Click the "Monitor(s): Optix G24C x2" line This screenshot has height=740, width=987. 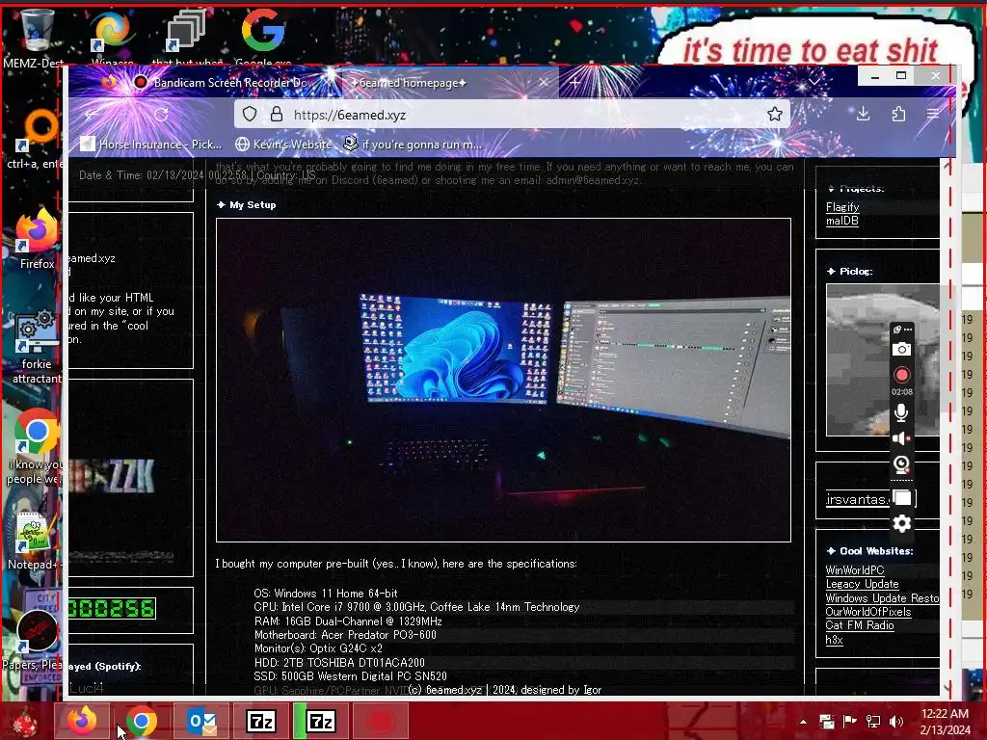pos(318,648)
